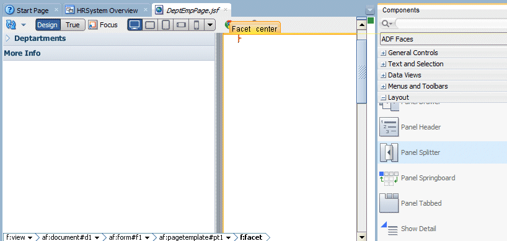The image size is (507, 241).
Task: Open the refresh options dropdown arrow
Action: point(24,25)
